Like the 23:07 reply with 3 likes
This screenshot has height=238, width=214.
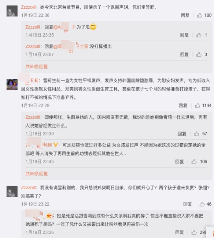coord(199,55)
